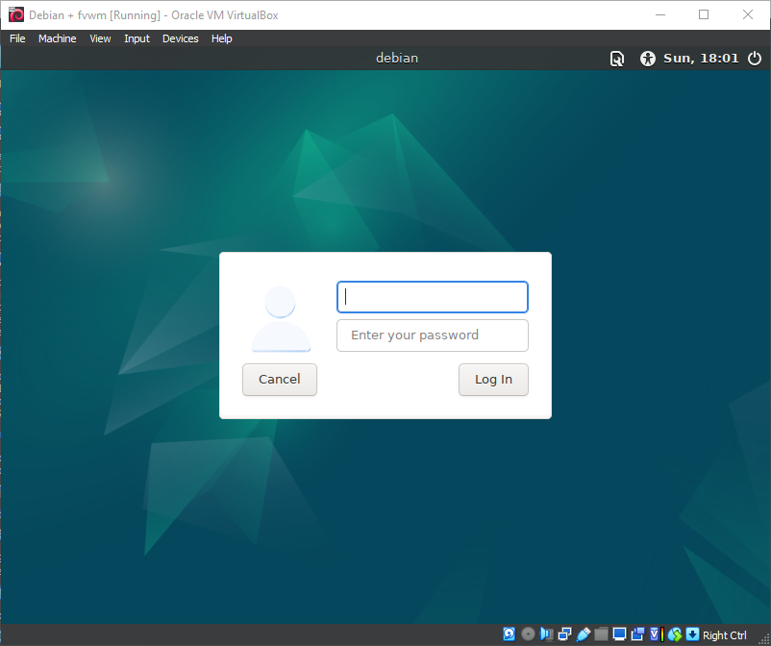Click the display monitor status icon
The width and height of the screenshot is (771, 646).
pyautogui.click(x=619, y=634)
